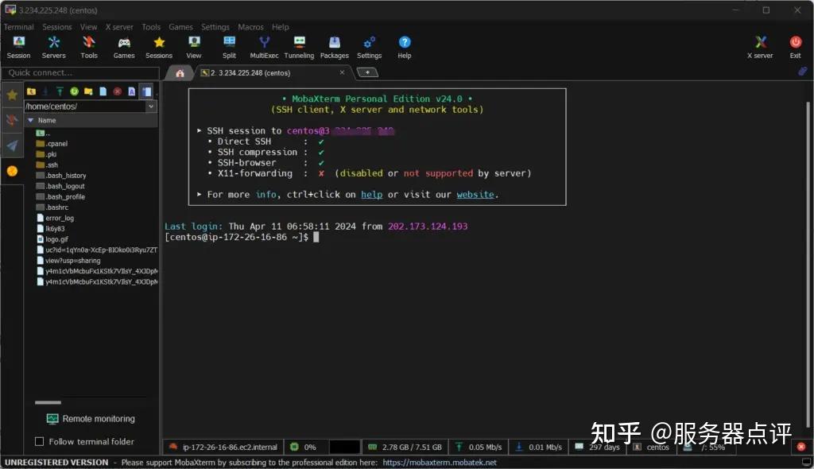The image size is (814, 469).
Task: Activate the MultiExec toolbar icon
Action: (264, 47)
